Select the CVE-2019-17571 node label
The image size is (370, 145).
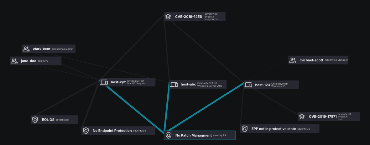[x=322, y=117]
